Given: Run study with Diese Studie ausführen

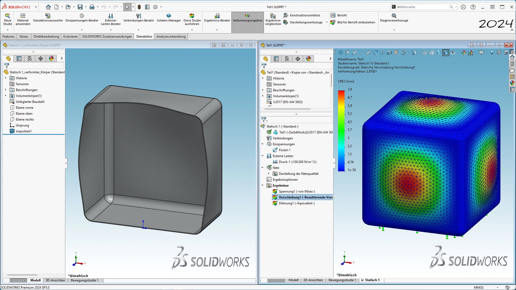Looking at the screenshot, I should [x=192, y=16].
